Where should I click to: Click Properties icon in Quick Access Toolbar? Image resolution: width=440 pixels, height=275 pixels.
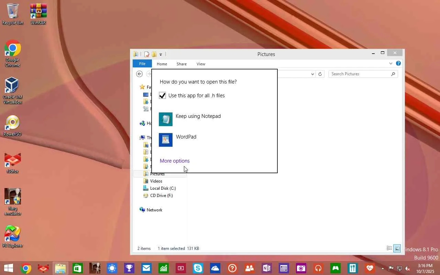[x=147, y=54]
